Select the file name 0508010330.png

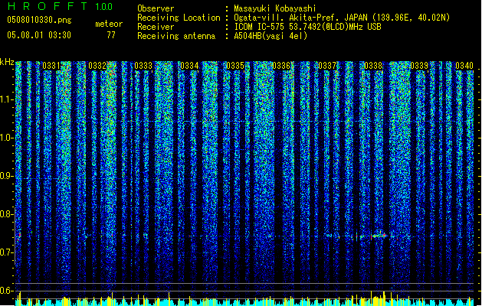click(39, 20)
